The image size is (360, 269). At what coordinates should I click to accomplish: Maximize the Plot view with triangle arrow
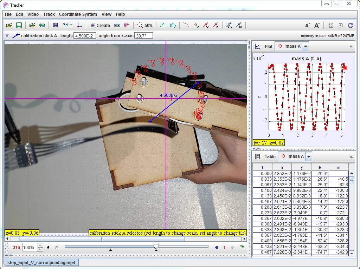pos(351,47)
